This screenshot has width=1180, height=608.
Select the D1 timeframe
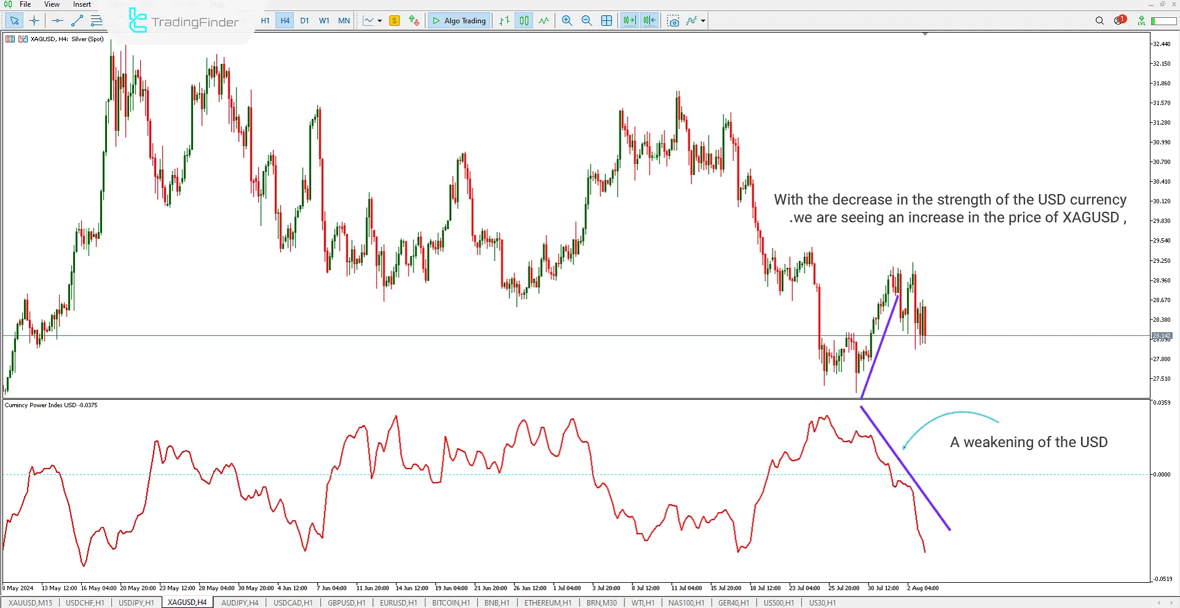304,20
